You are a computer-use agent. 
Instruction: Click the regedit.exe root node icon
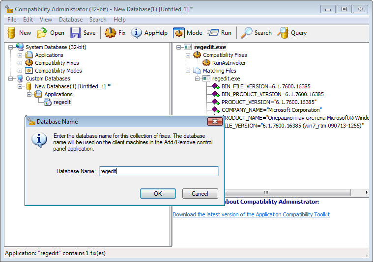[188, 47]
